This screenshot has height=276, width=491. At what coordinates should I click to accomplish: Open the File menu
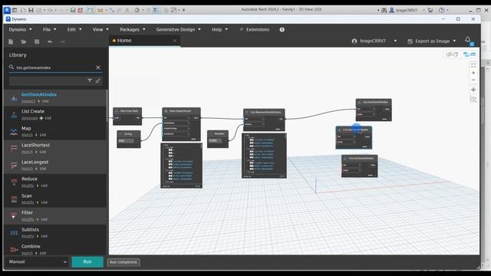(x=49, y=29)
